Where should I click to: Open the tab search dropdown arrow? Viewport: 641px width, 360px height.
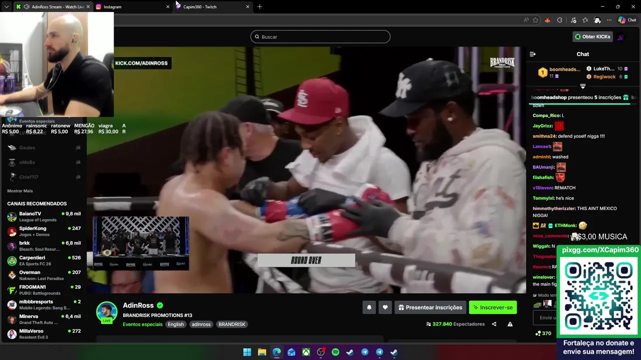tap(7, 7)
